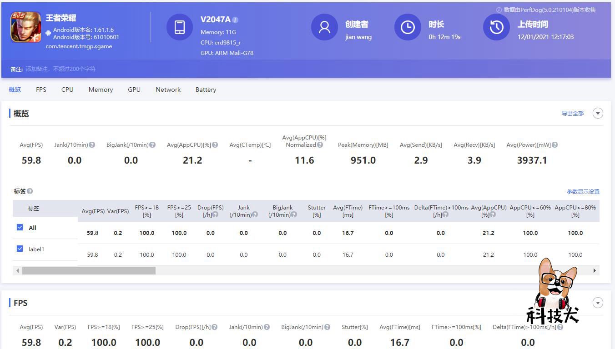Collapse the 概览 section chevron
This screenshot has width=615, height=349.
tap(598, 113)
